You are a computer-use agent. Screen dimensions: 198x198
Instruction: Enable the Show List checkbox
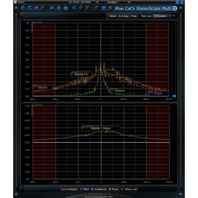coord(122,189)
